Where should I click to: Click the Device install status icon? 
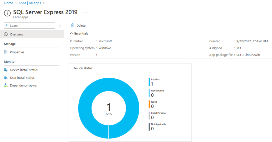6,70
